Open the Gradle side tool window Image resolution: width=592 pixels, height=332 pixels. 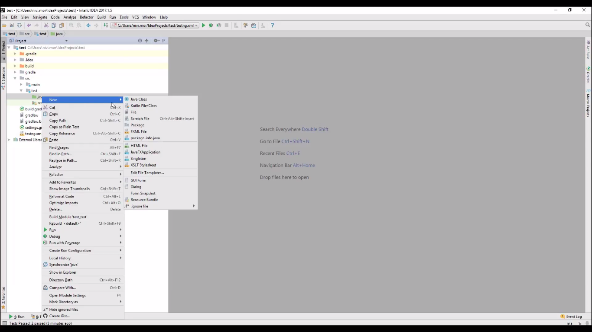pyautogui.click(x=588, y=75)
